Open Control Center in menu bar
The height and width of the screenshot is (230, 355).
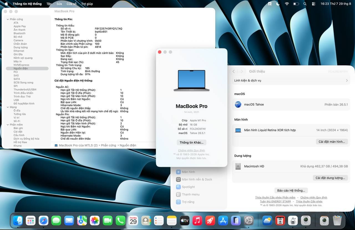(x=314, y=4)
